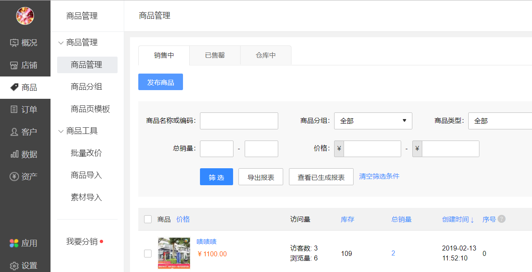Check the select-all checkbox in table header
The image size is (532, 272).
coord(148,220)
